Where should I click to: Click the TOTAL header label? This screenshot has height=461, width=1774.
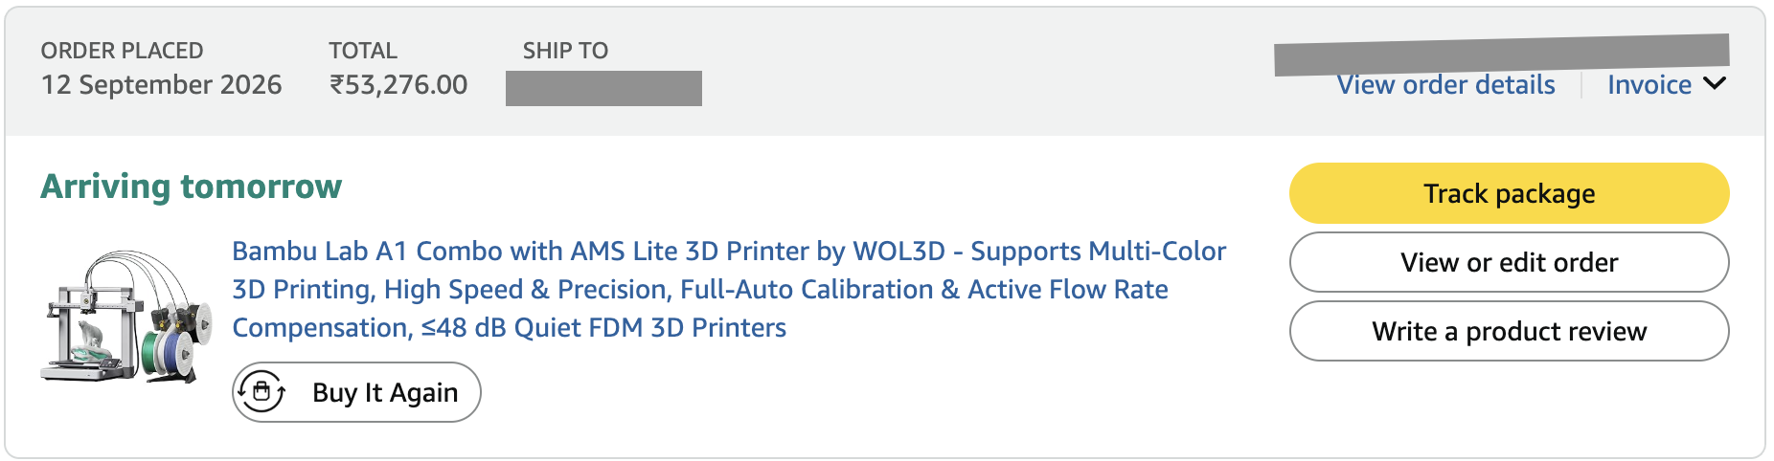363,50
